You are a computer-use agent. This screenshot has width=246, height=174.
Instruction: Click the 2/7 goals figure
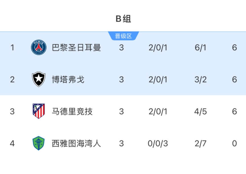point(200,143)
